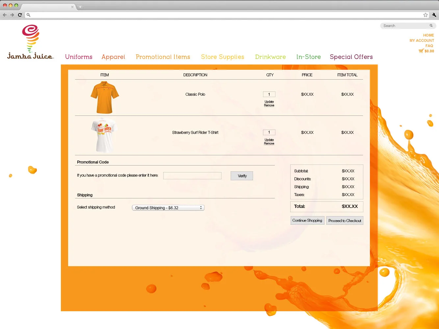Close the current browser tab
Image resolution: width=439 pixels, height=329 pixels.
(x=72, y=7)
